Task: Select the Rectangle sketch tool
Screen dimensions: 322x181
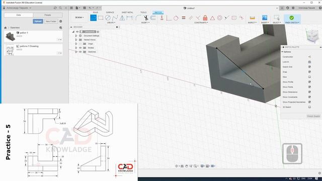Action: 101,18
